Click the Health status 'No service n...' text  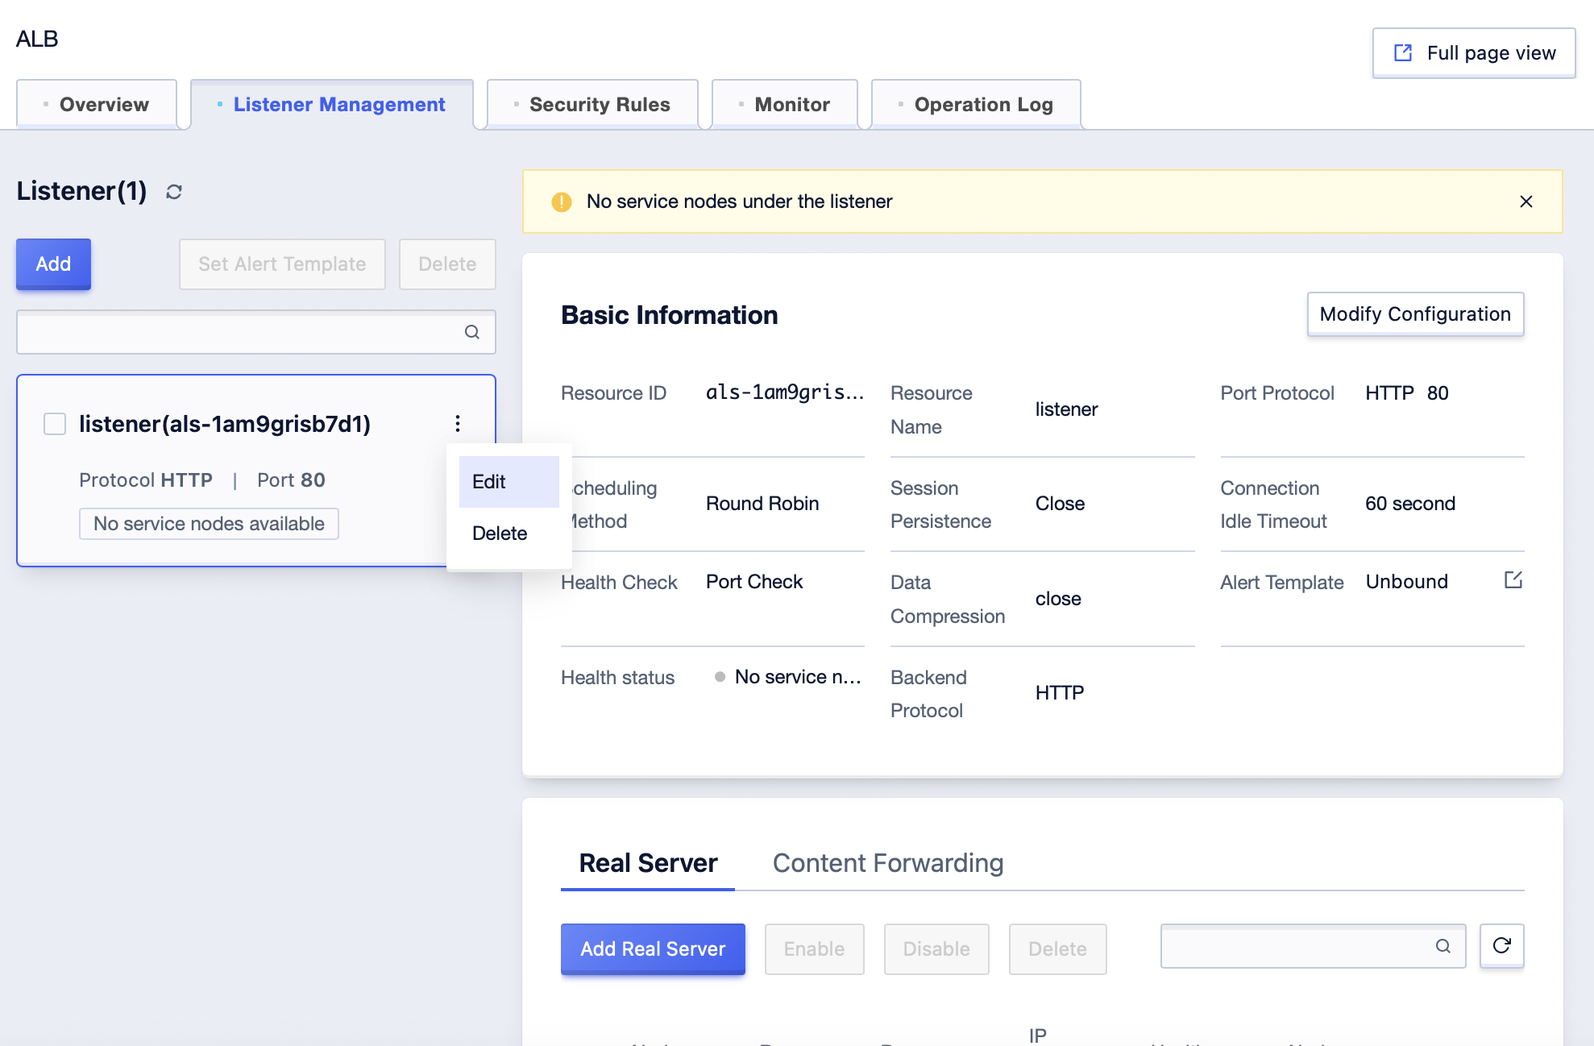[x=798, y=677]
